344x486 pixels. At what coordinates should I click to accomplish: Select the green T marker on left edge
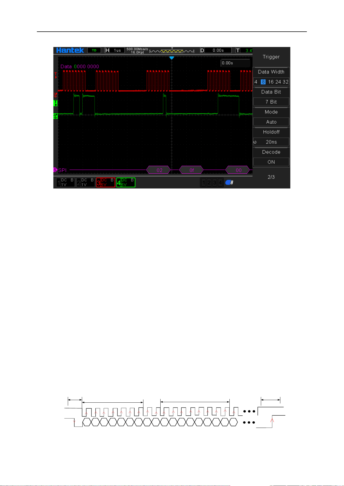[x=55, y=103]
